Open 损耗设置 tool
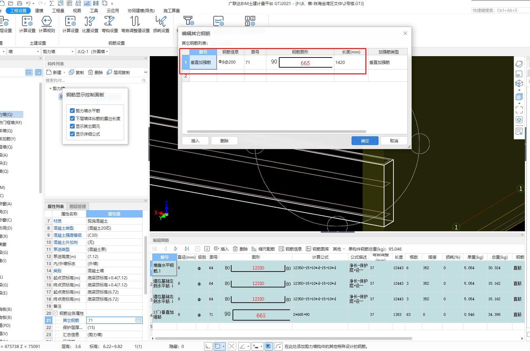The height and width of the screenshot is (351, 530). pyautogui.click(x=161, y=24)
